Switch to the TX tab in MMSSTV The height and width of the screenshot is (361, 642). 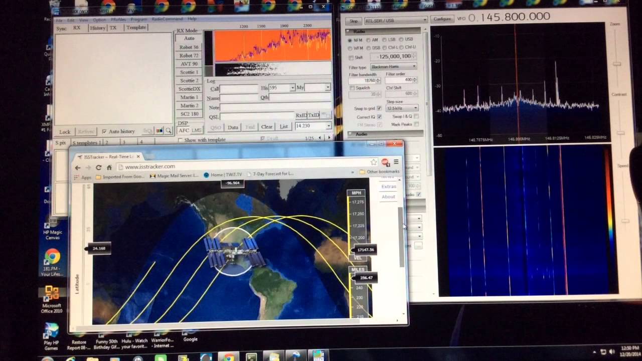click(113, 28)
